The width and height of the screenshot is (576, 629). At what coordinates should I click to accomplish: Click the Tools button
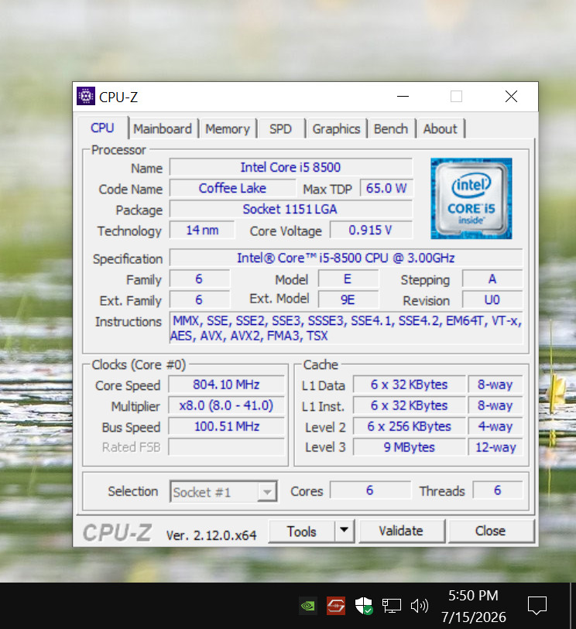click(301, 531)
